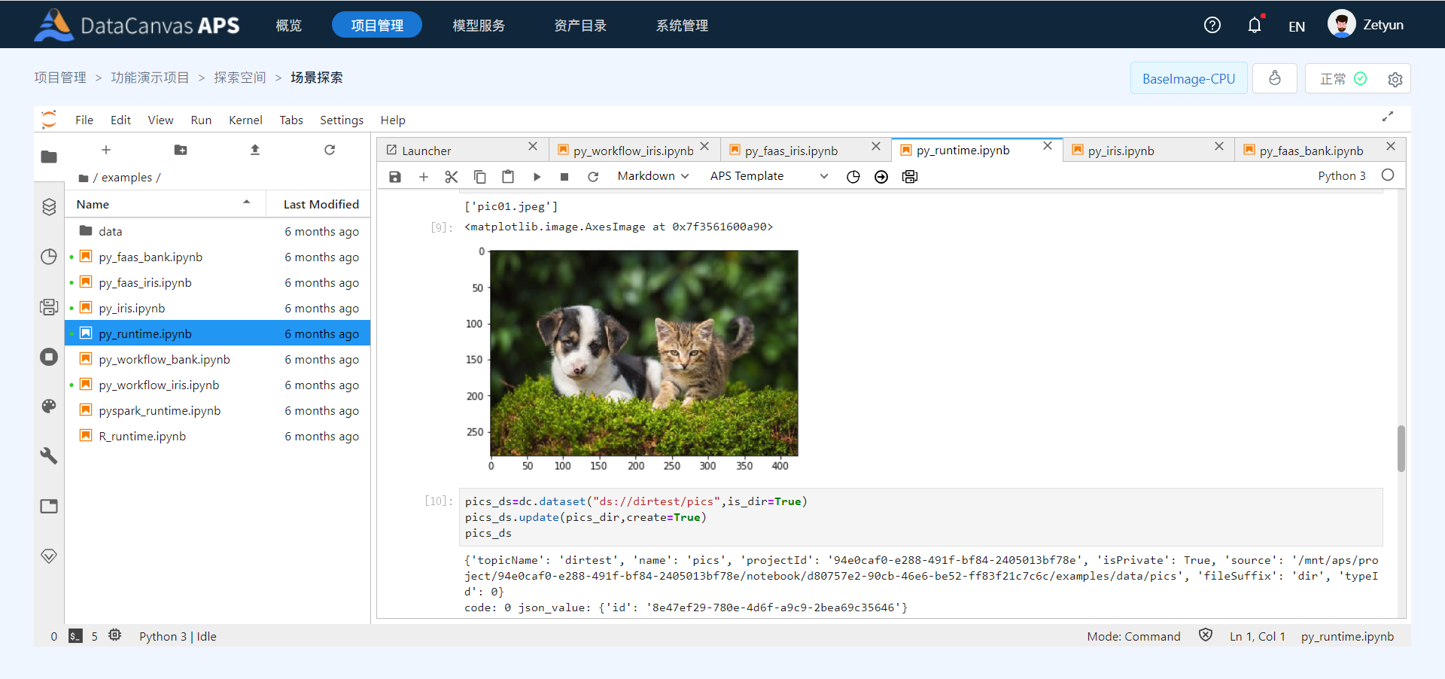Copy the selected cells
The height and width of the screenshot is (679, 1445).
(x=479, y=176)
